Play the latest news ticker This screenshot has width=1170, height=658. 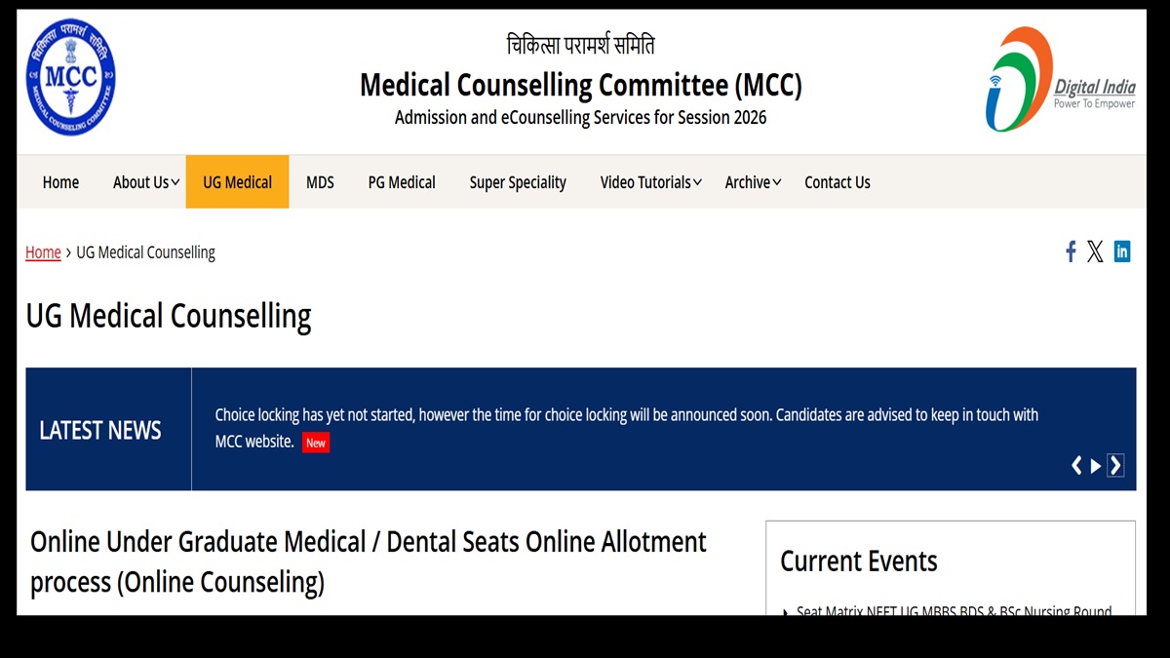click(1096, 466)
